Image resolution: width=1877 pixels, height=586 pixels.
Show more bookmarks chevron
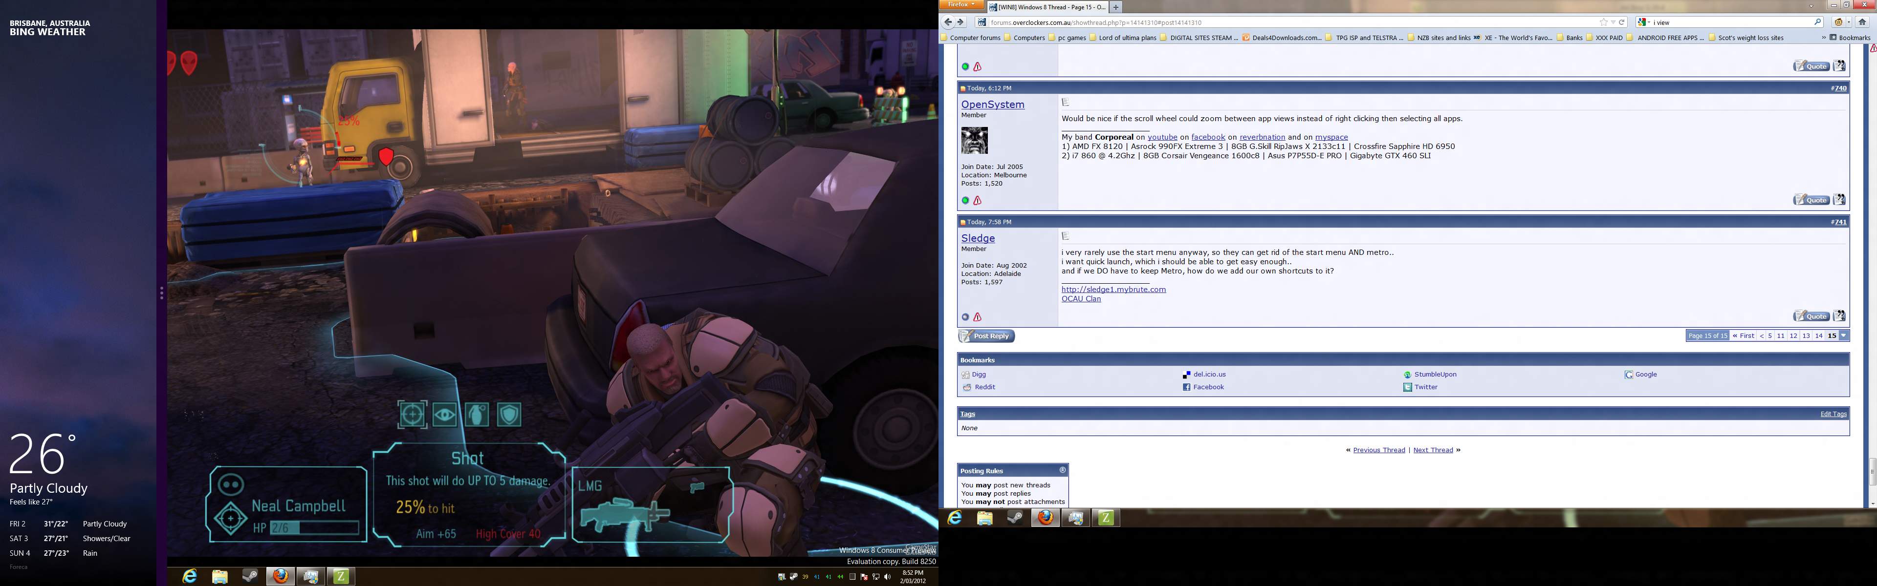[1824, 37]
